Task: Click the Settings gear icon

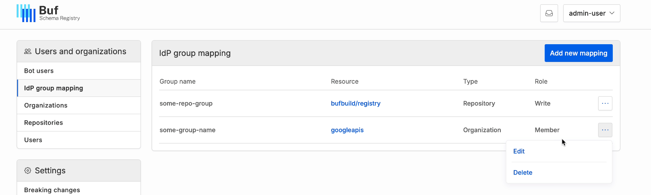Action: pyautogui.click(x=28, y=170)
